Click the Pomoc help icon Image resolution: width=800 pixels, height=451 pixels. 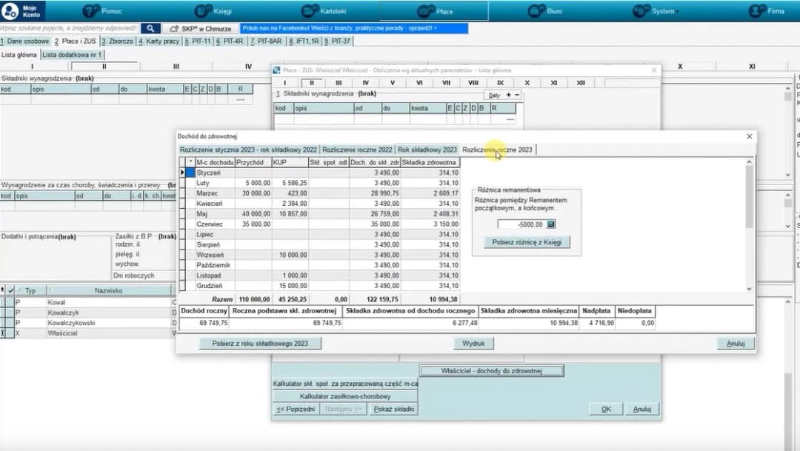(92, 11)
